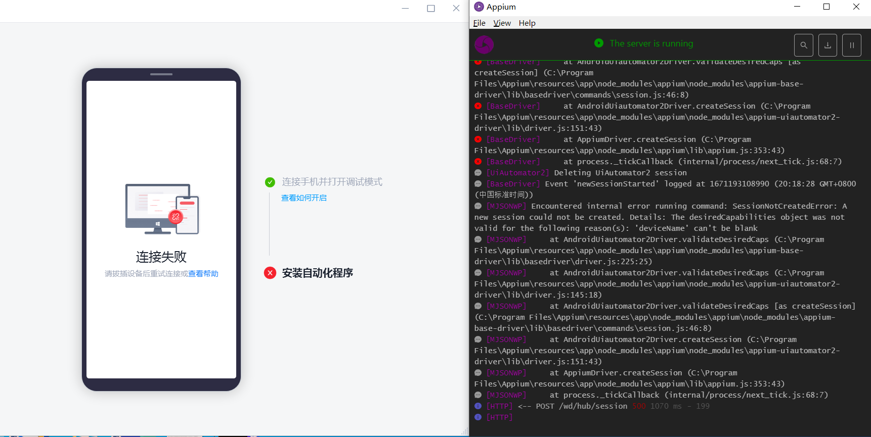
Task: Maximize the Appium window
Action: 826,7
